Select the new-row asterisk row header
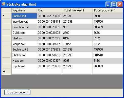 [6, 72]
